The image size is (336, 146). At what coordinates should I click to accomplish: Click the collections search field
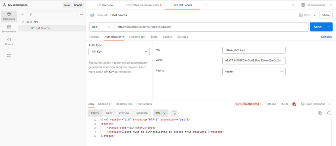click(x=52, y=14)
